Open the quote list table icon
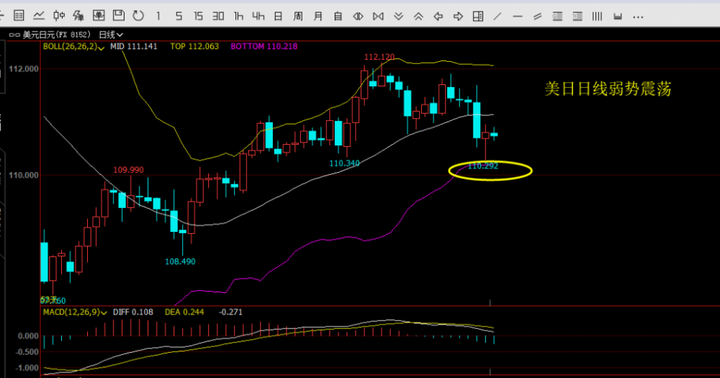This screenshot has width=720, height=378. click(x=19, y=16)
